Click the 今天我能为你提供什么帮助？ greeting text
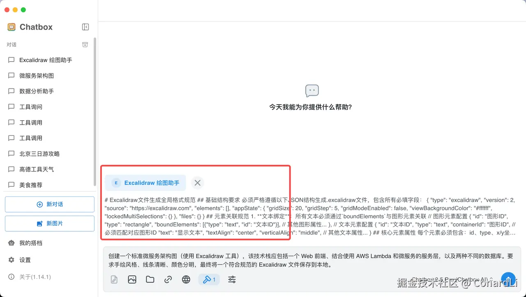526x297 pixels. (311, 107)
